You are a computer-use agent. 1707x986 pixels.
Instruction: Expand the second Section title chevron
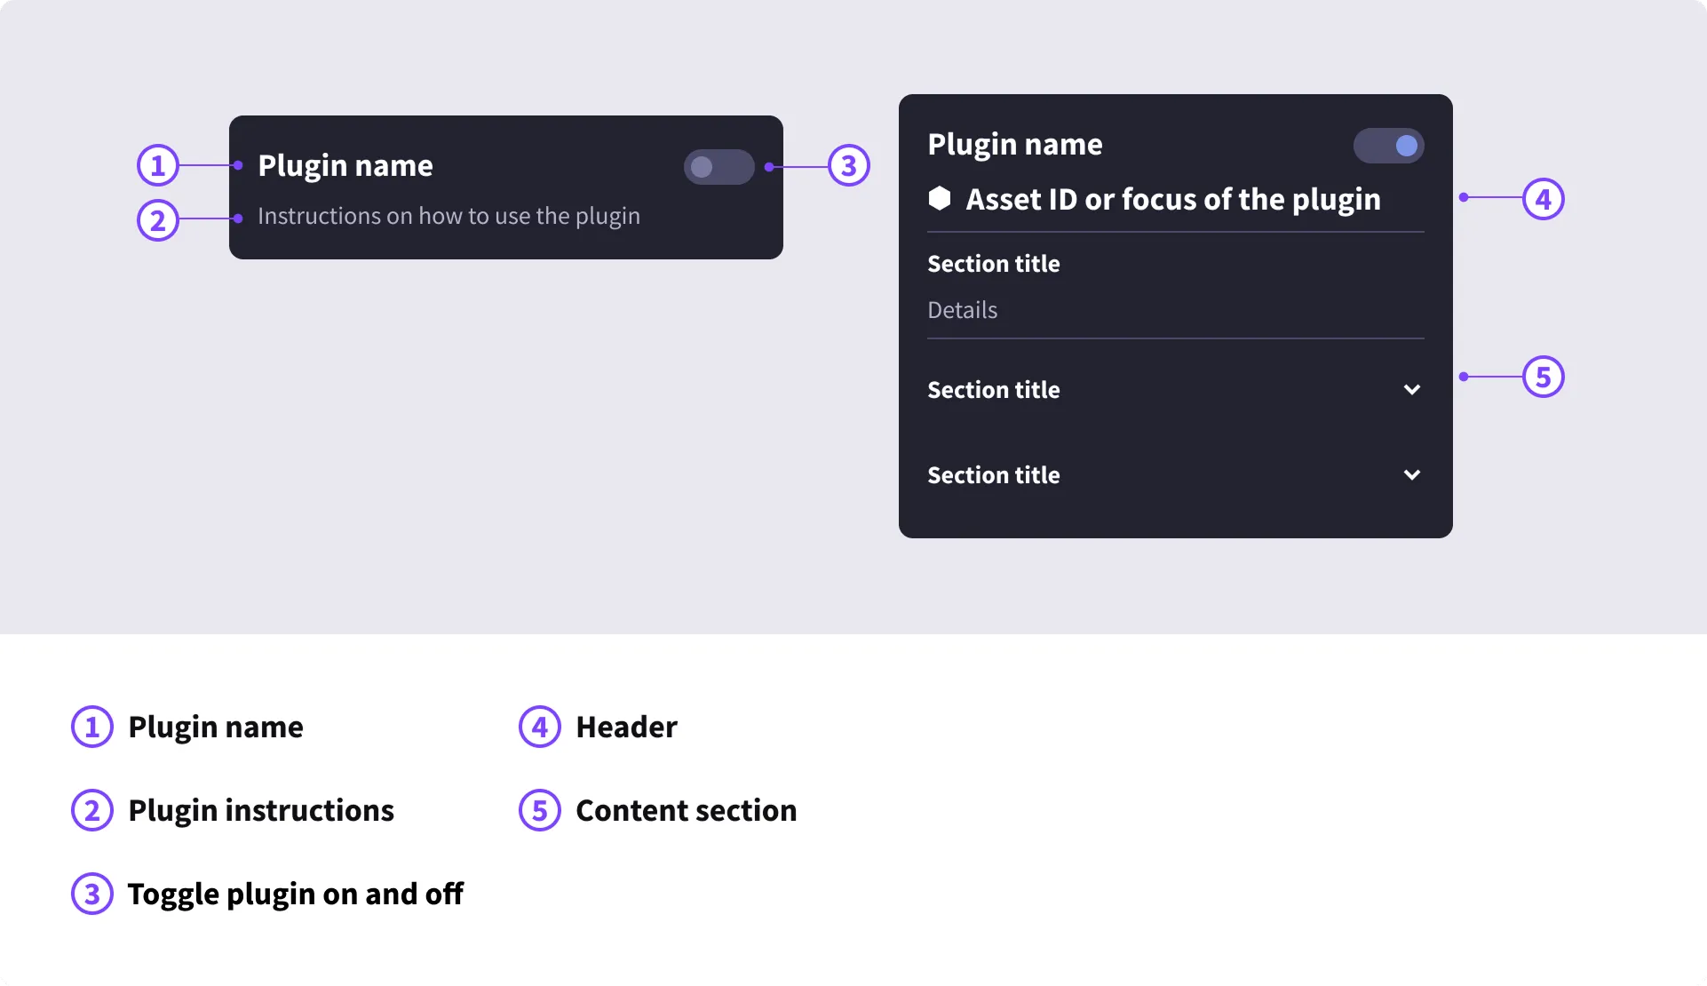[1411, 389]
